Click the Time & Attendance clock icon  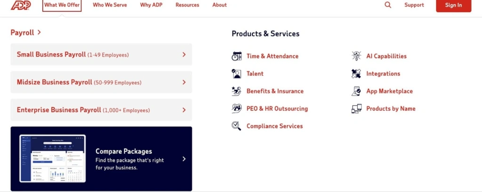236,56
